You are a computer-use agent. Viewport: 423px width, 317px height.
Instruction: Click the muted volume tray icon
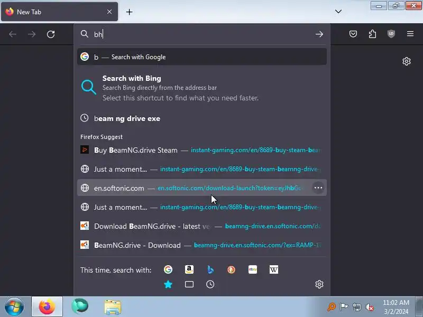click(370, 307)
